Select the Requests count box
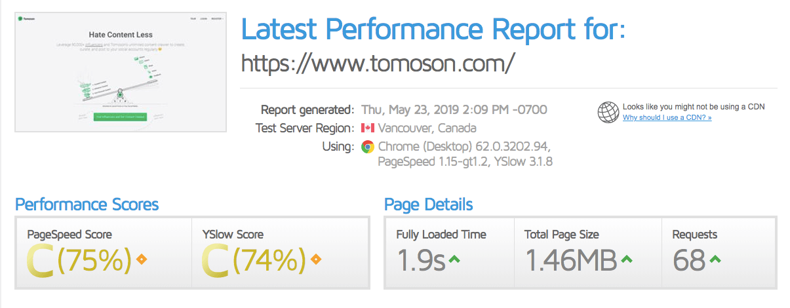The width and height of the screenshot is (790, 308). coord(719,252)
